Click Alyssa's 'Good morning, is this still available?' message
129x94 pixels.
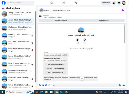click(56, 55)
